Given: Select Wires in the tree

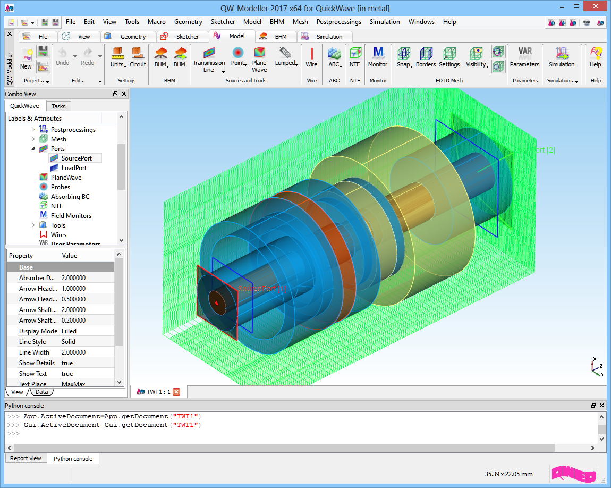Looking at the screenshot, I should tap(58, 234).
